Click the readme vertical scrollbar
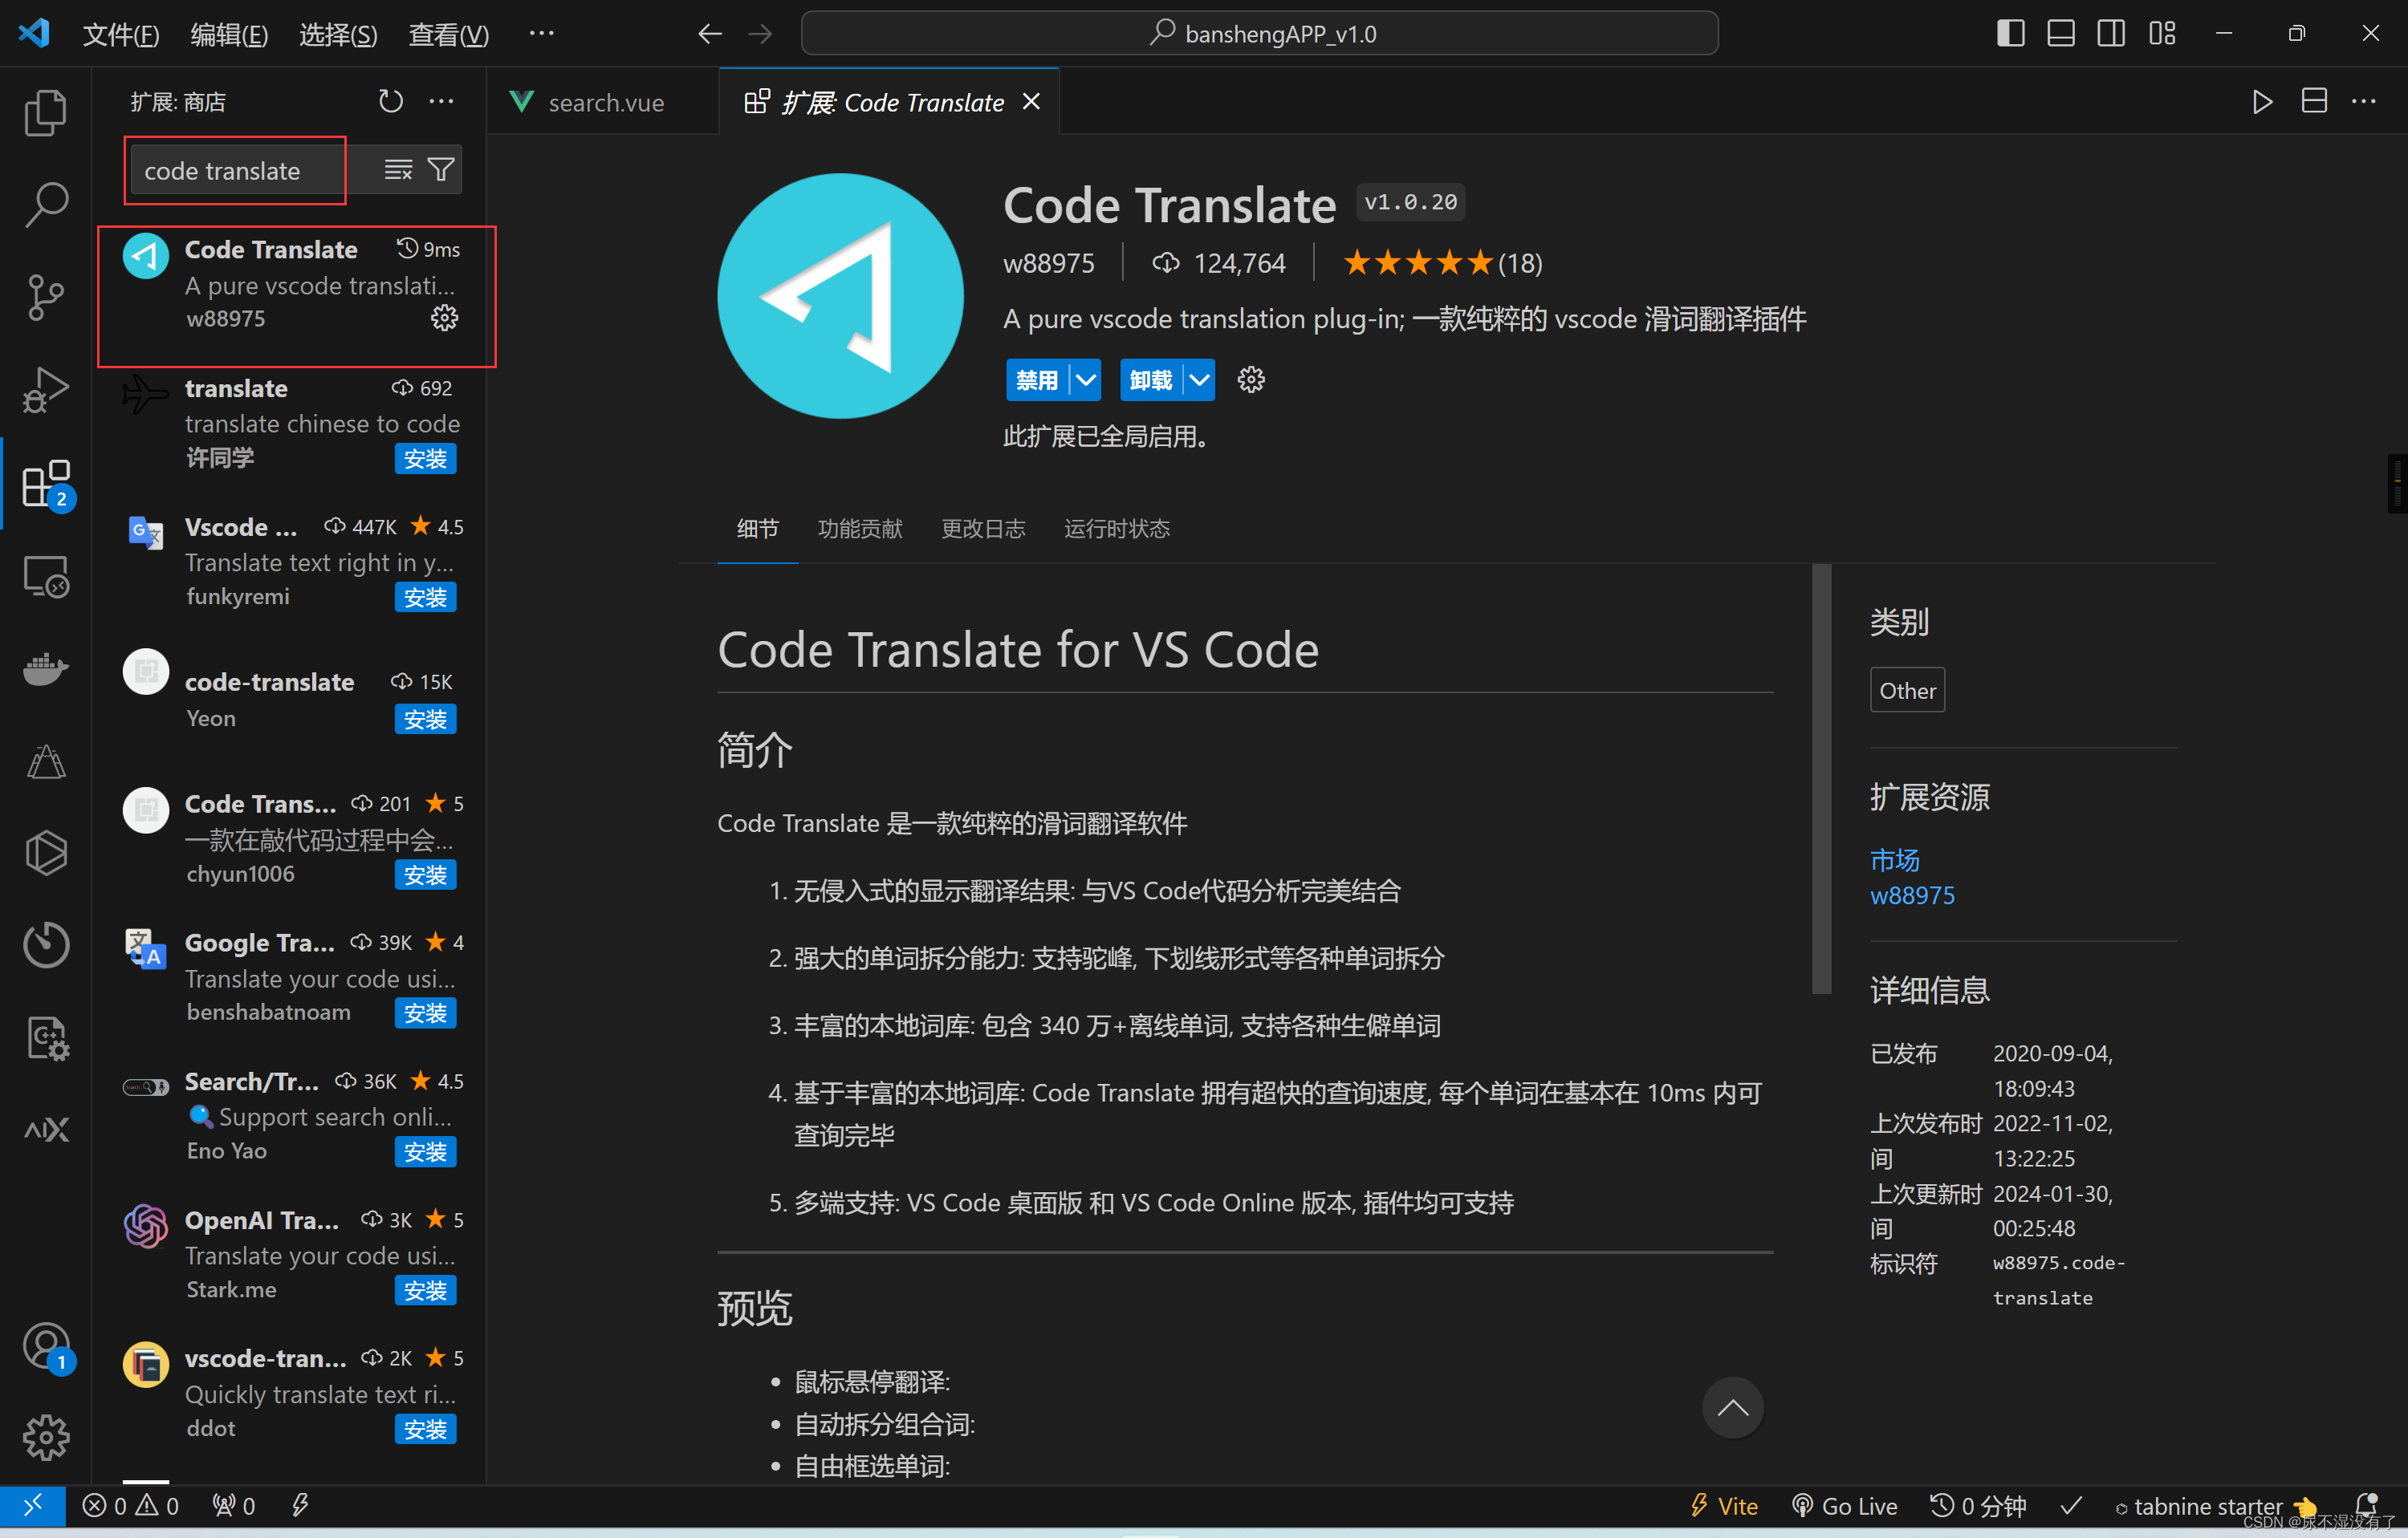 point(1821,780)
